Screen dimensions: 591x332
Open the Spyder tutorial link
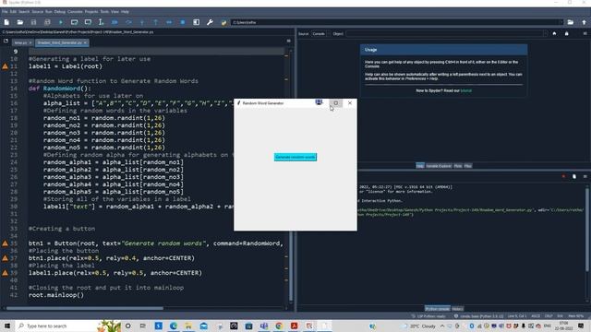465,90
